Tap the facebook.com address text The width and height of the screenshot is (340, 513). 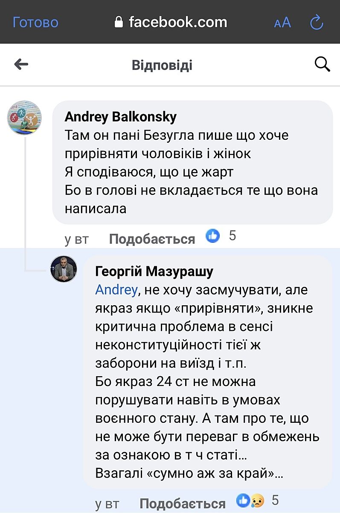[178, 22]
